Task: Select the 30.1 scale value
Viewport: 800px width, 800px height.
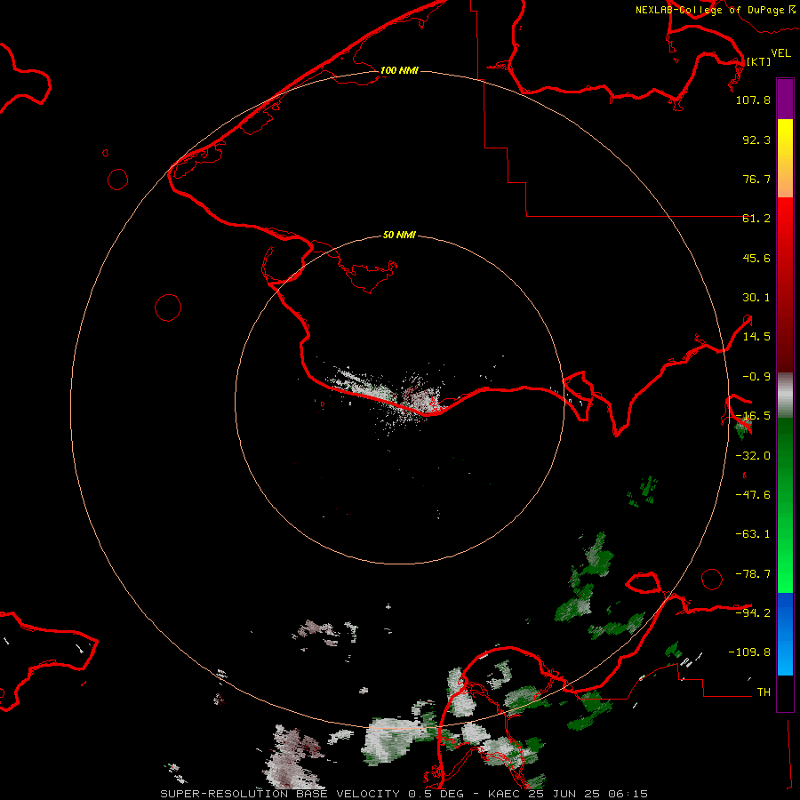Action: (756, 298)
